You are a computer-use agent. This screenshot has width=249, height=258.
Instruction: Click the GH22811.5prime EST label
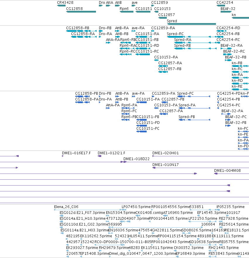(x=167, y=230)
